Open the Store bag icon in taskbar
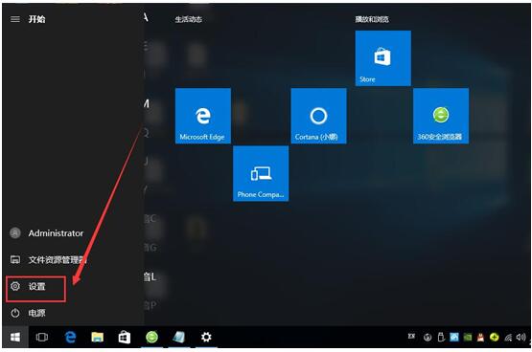The height and width of the screenshot is (352, 532). [x=125, y=337]
